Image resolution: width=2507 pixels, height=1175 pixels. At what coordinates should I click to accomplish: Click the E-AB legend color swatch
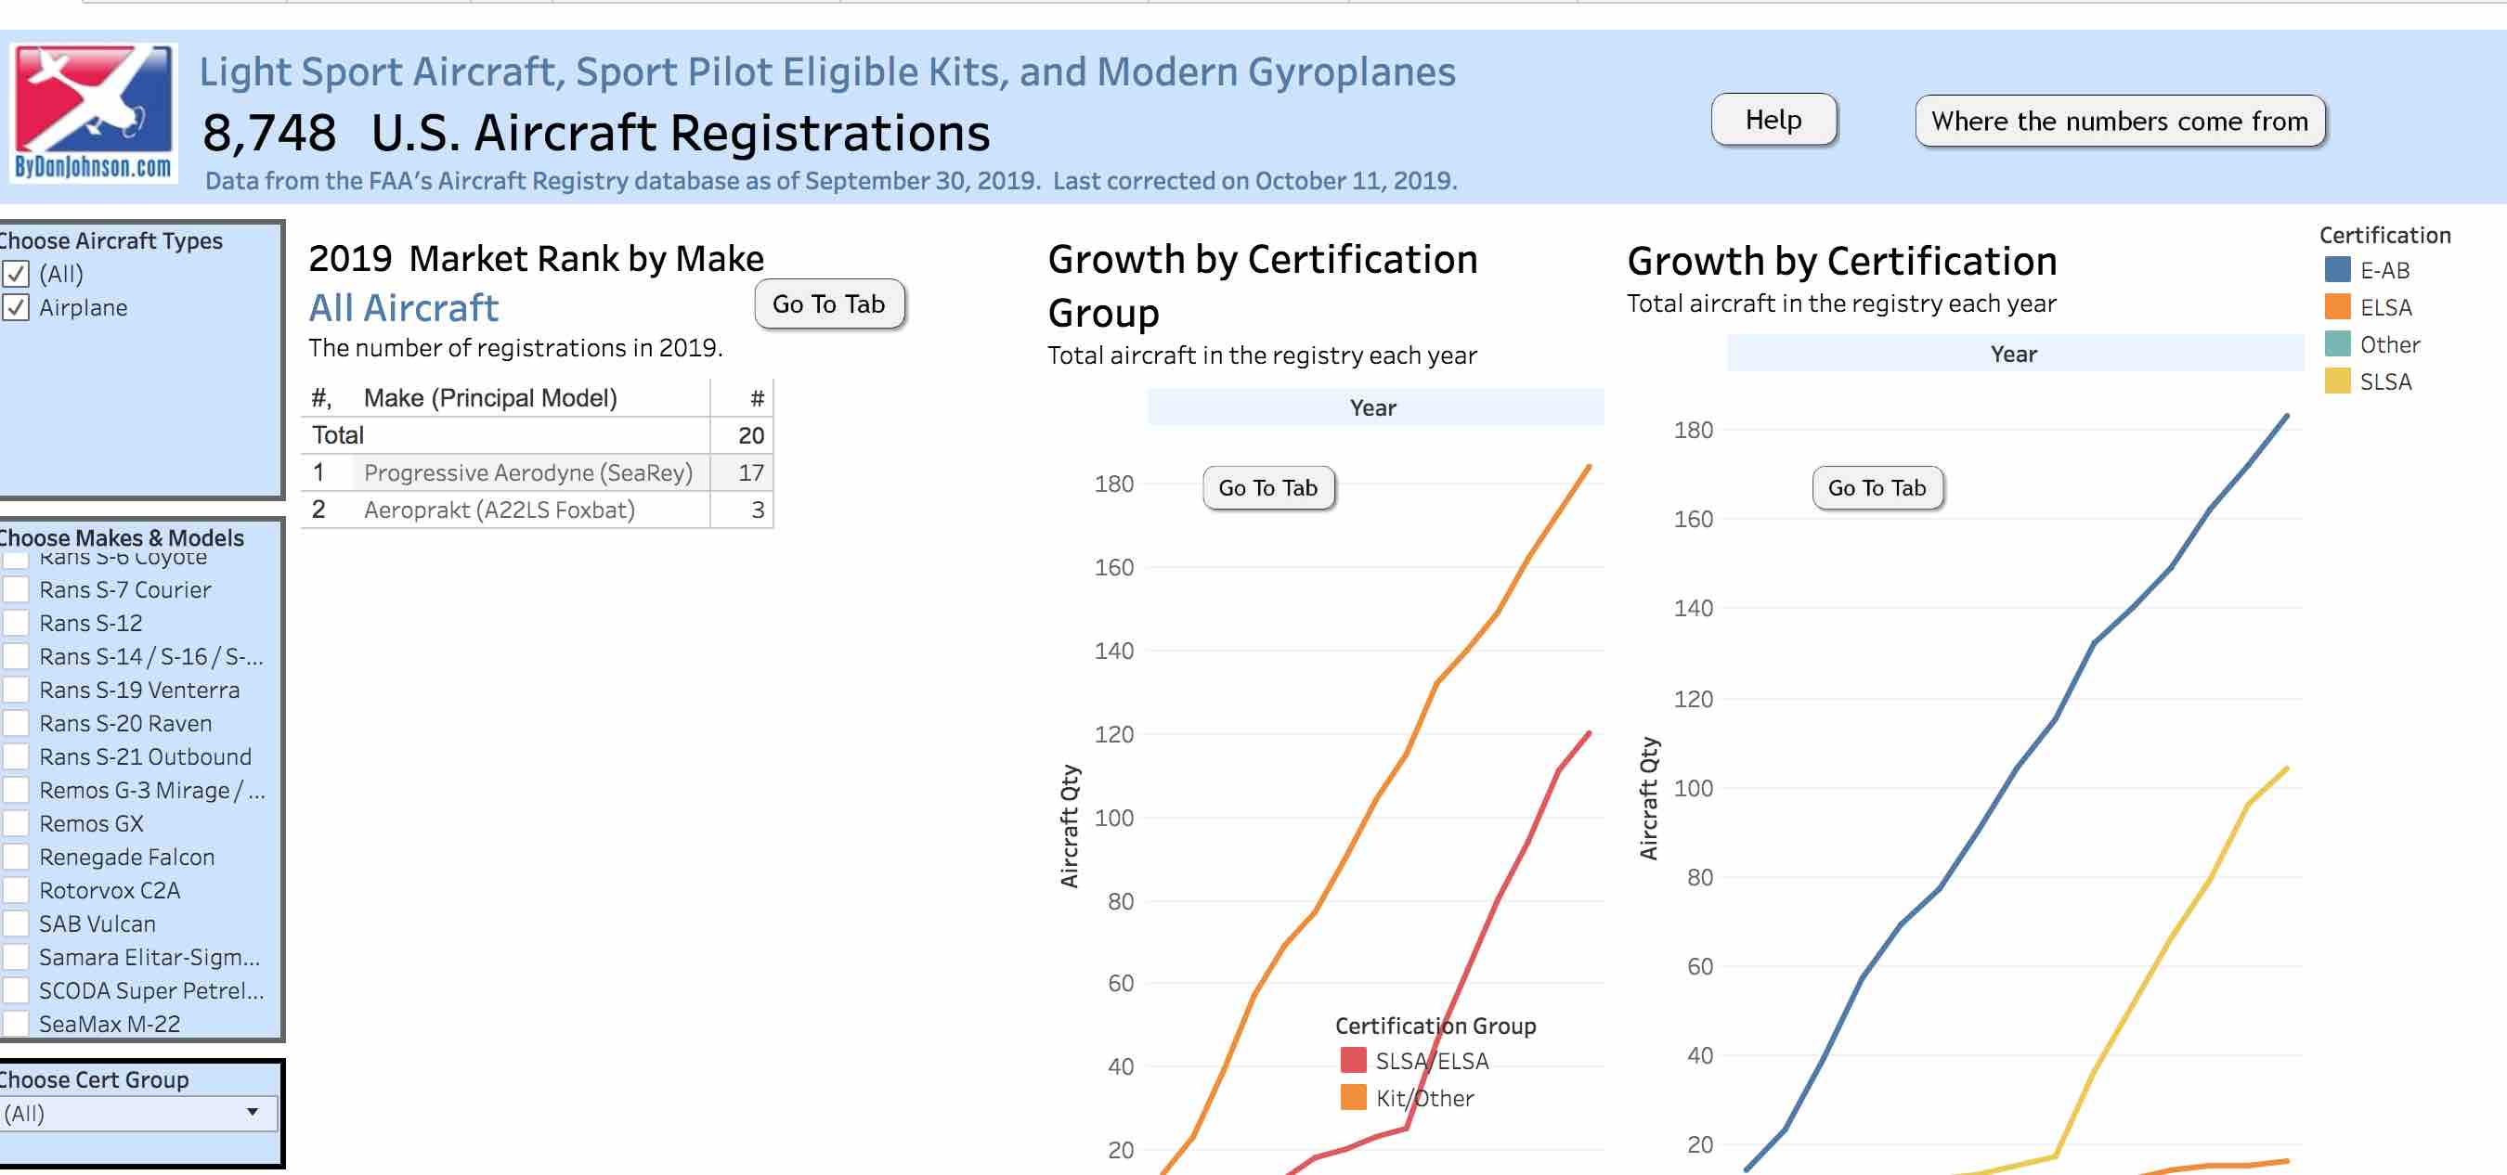[2337, 269]
